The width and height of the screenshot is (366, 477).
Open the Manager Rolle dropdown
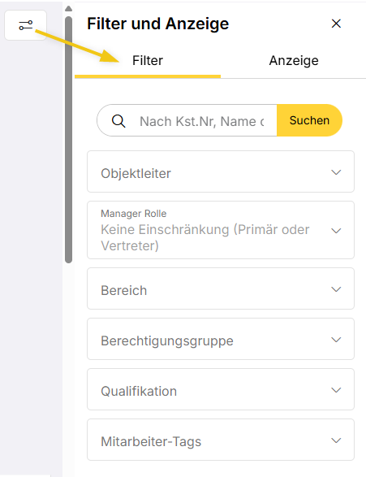click(x=221, y=230)
